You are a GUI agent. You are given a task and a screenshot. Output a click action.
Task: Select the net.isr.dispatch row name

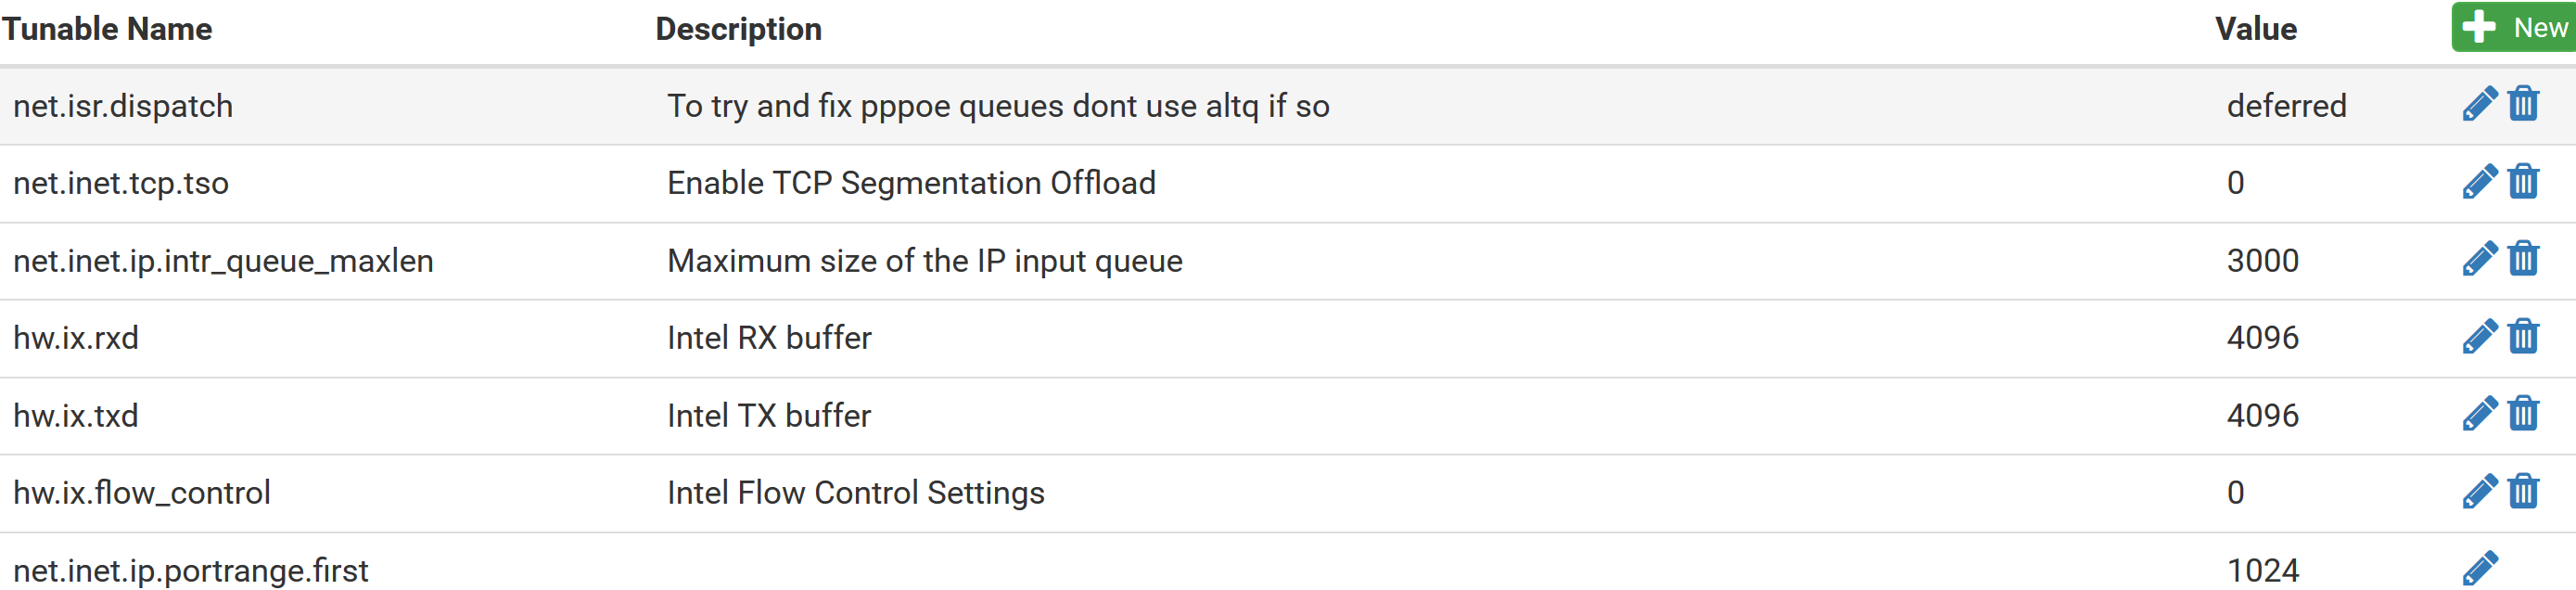pos(123,106)
